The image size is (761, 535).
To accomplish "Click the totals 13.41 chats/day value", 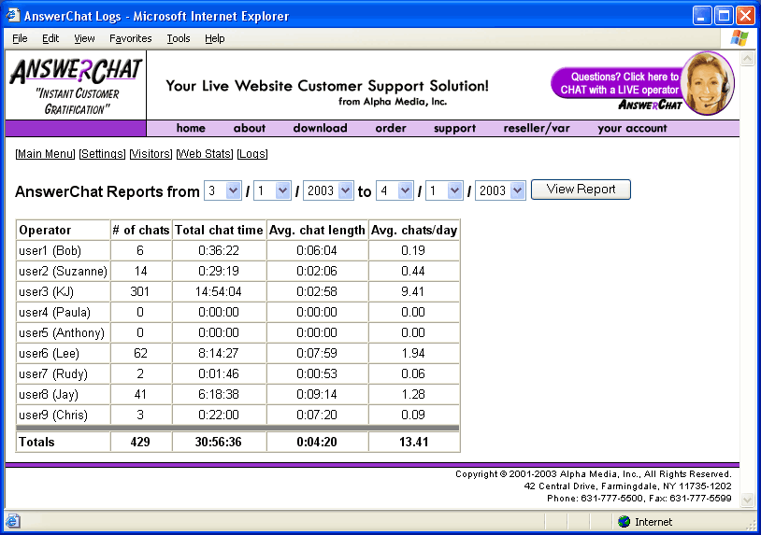I will [413, 442].
